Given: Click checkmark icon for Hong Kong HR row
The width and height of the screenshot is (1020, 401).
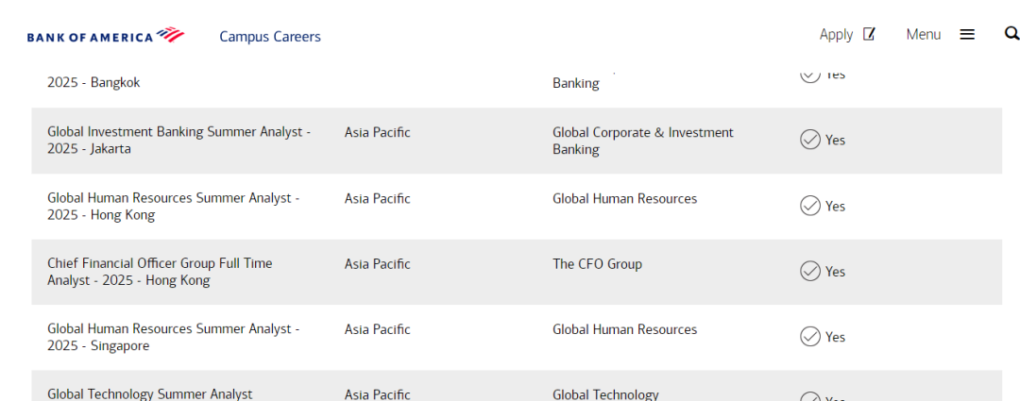Looking at the screenshot, I should 810,206.
